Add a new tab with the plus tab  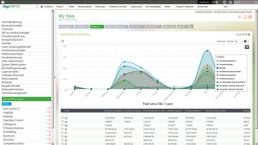coord(191,26)
